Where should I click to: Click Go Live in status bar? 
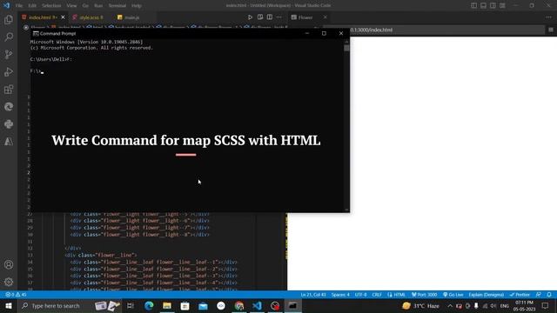453,295
